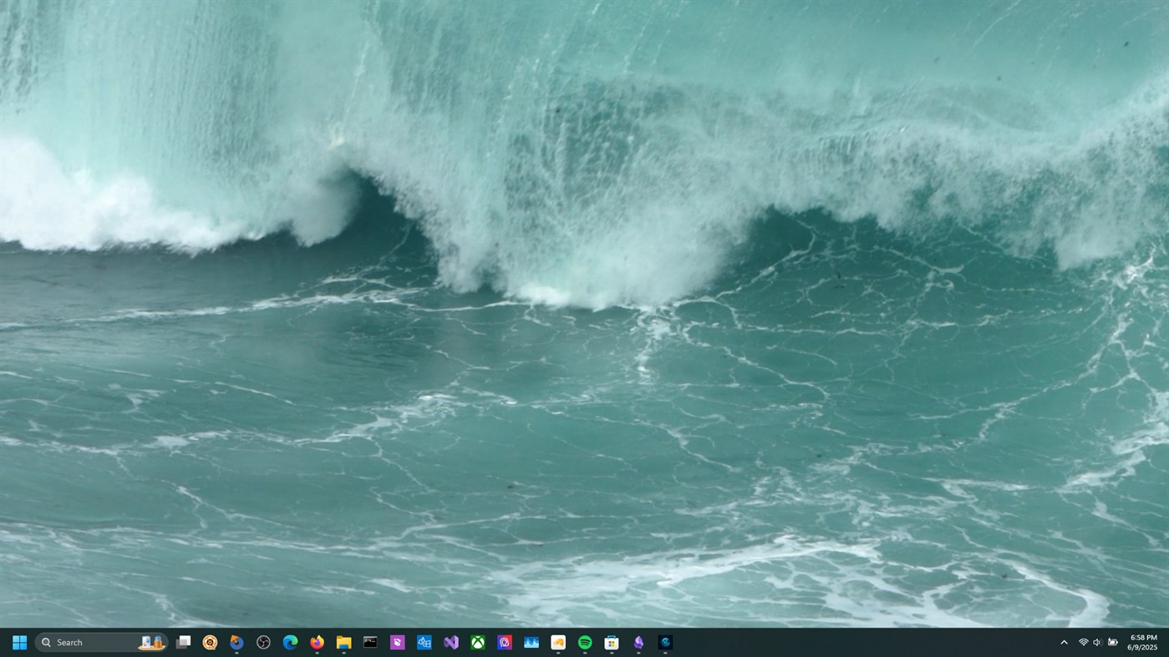Start Spotify
Screen dimensions: 1169x657
tap(584, 642)
